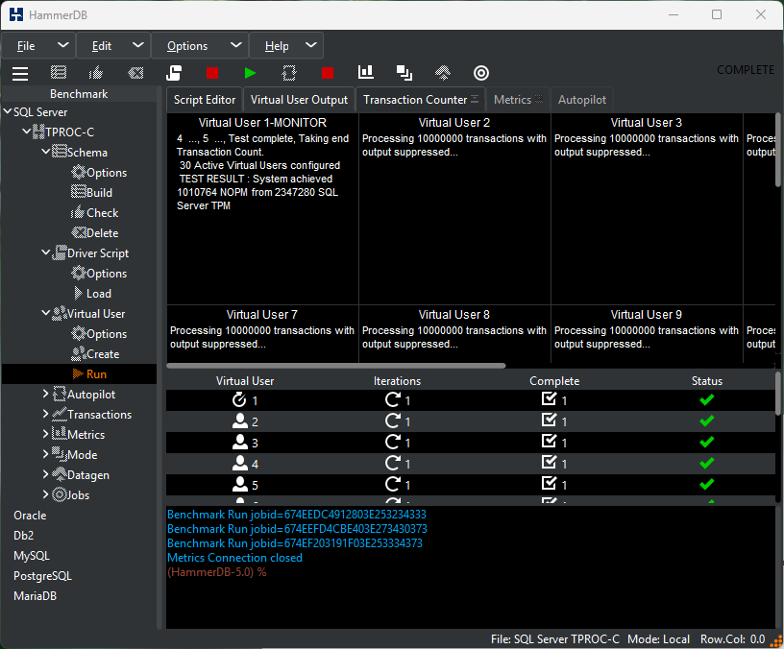Click the Delete Schema toolbar icon
The width and height of the screenshot is (784, 649).
point(135,73)
